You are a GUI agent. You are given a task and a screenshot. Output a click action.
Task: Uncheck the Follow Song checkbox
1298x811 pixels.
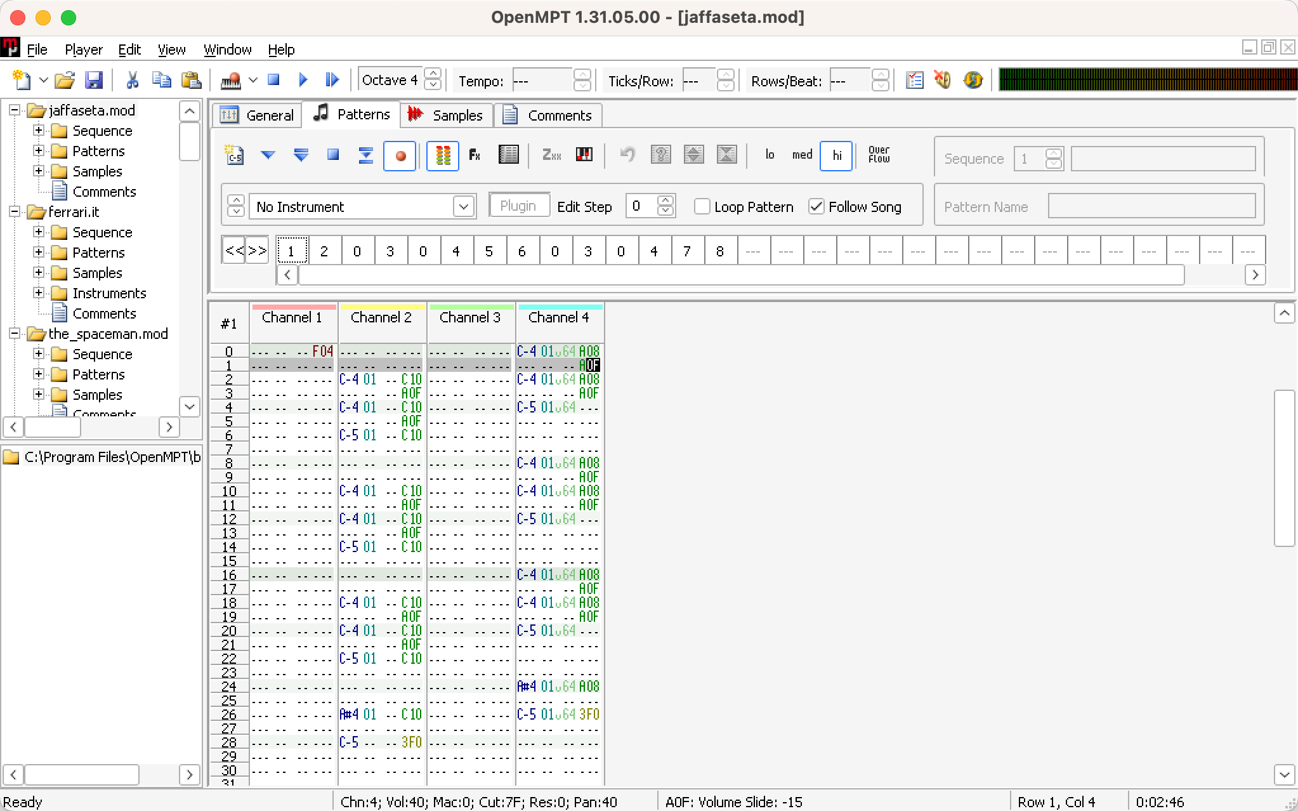click(x=816, y=207)
